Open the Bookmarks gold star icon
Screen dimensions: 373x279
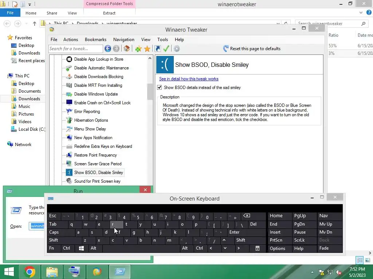[147, 49]
